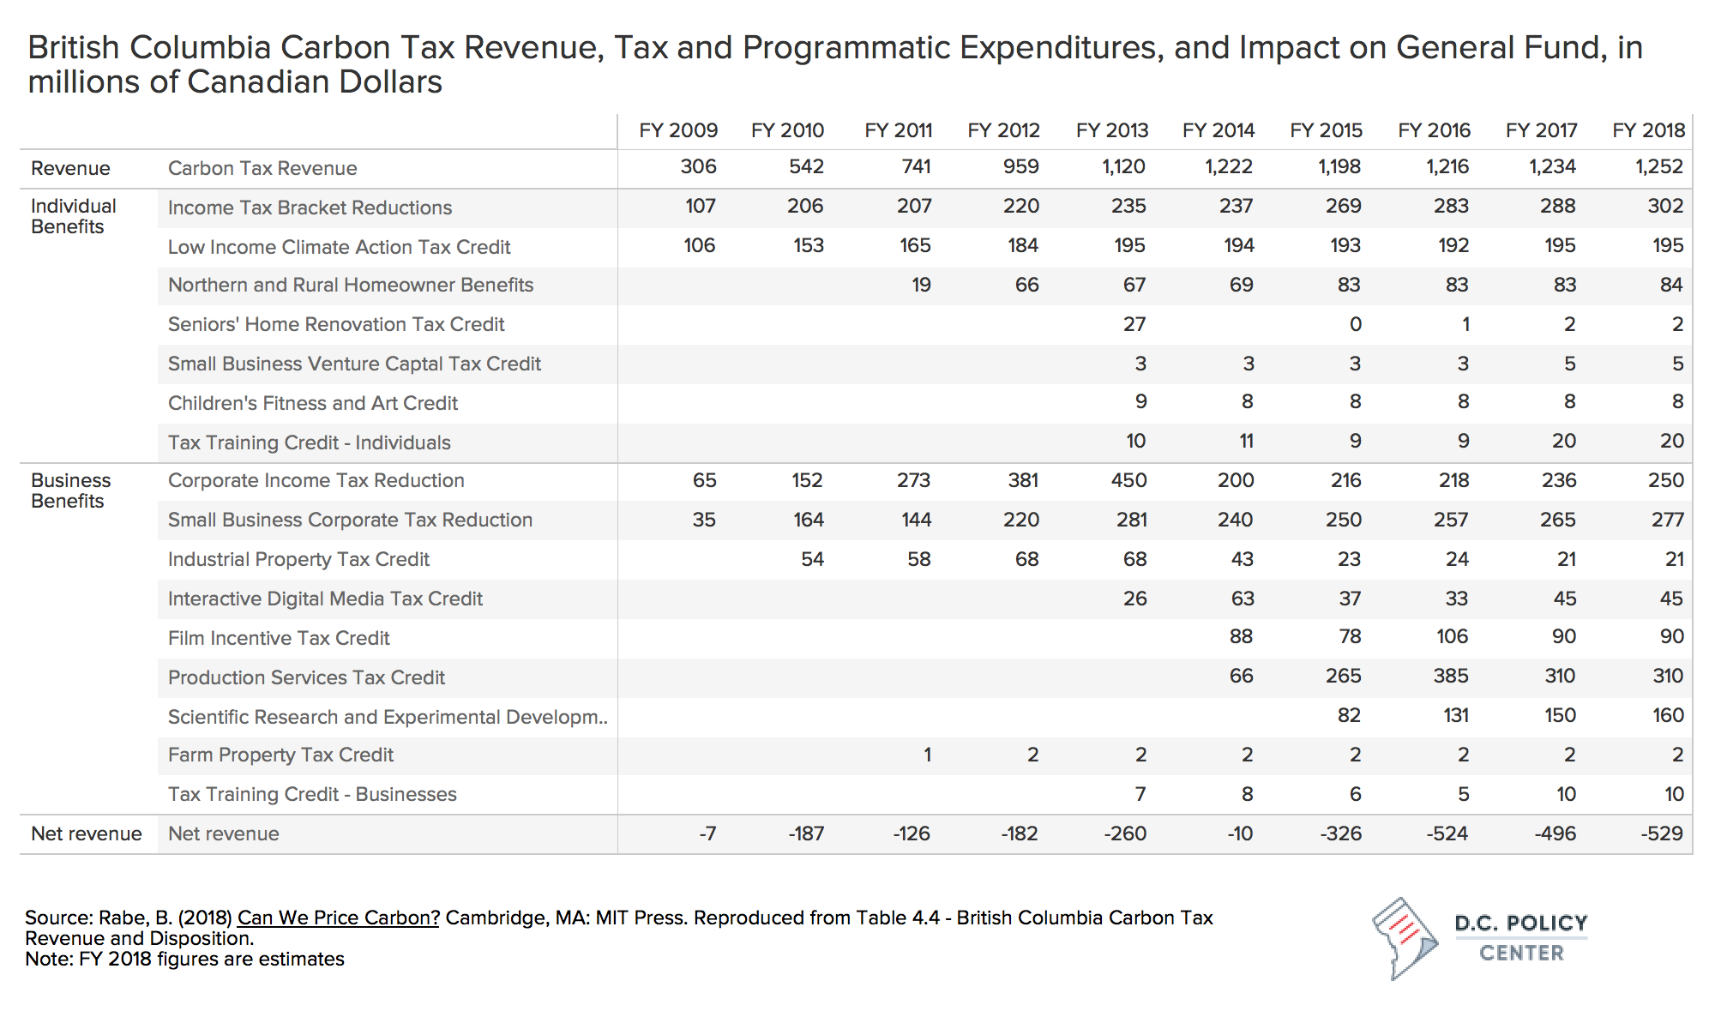
Task: Select the FY 2009 column header
Action: (x=678, y=130)
